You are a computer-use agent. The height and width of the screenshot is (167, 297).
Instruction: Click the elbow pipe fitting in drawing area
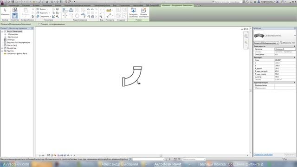pyautogui.click(x=132, y=76)
